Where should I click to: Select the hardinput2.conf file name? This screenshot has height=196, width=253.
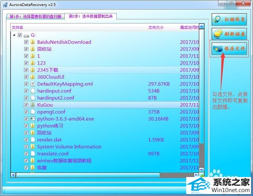pos(56,98)
